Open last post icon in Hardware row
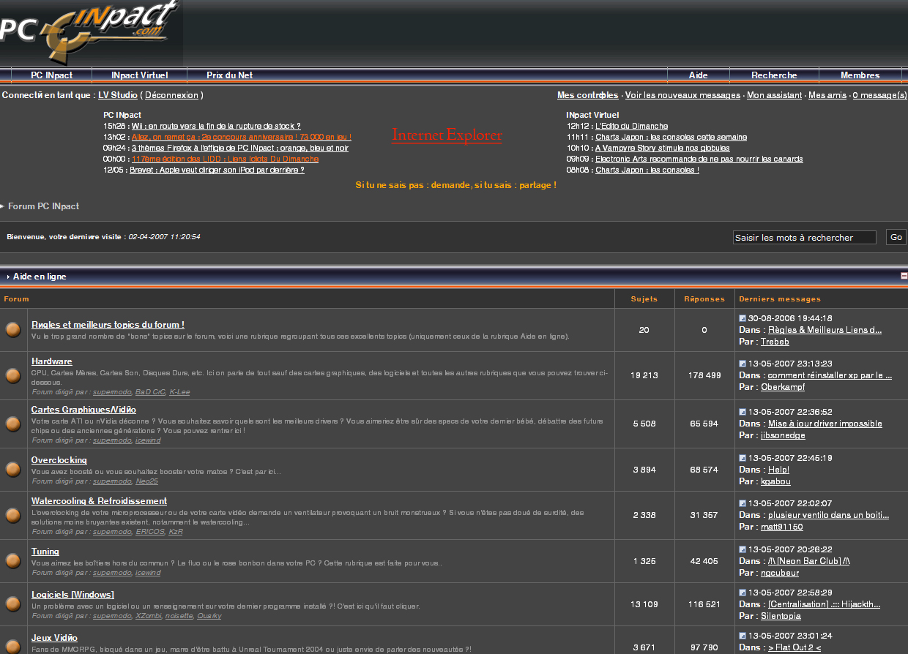Viewport: 908px width, 654px height. coord(743,364)
